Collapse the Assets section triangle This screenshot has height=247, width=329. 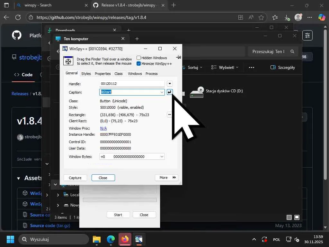[x=18, y=178]
